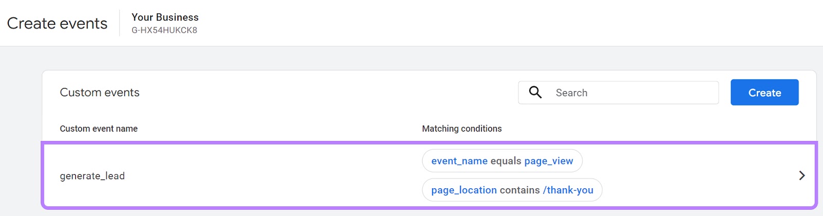The width and height of the screenshot is (823, 216).
Task: Click the Custom event name column header
Action: 99,129
